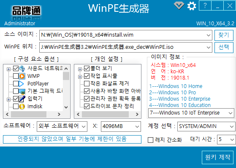
Task: Open the WinPE 위치 path dropdown
Action: pyautogui.click(x=208, y=48)
